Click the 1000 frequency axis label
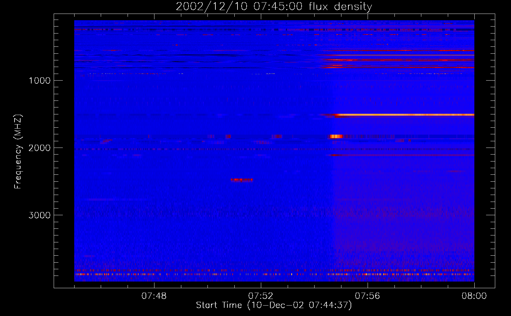 click(x=39, y=81)
